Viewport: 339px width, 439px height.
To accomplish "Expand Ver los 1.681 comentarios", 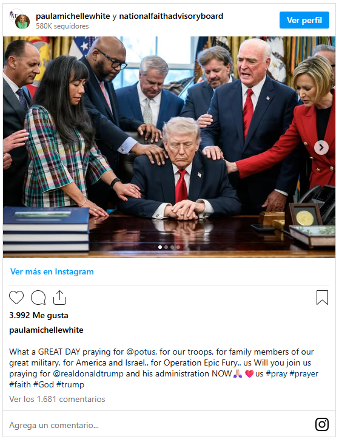I will tap(57, 399).
